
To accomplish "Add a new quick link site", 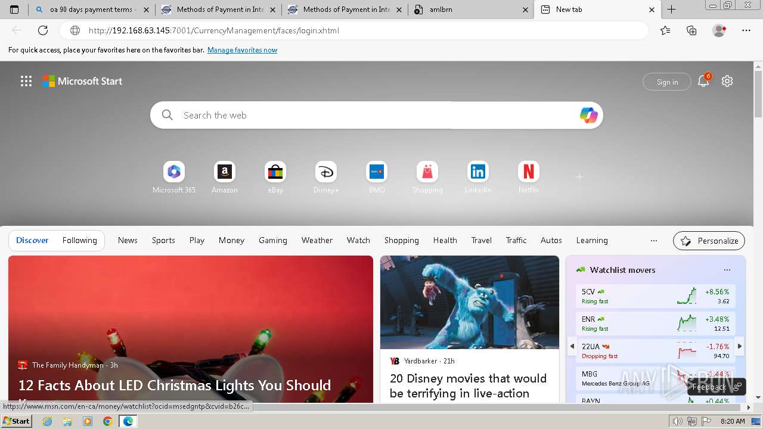I will point(579,177).
